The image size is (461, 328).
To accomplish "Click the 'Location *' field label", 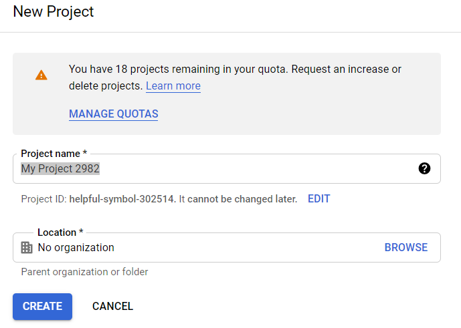I will tap(60, 232).
